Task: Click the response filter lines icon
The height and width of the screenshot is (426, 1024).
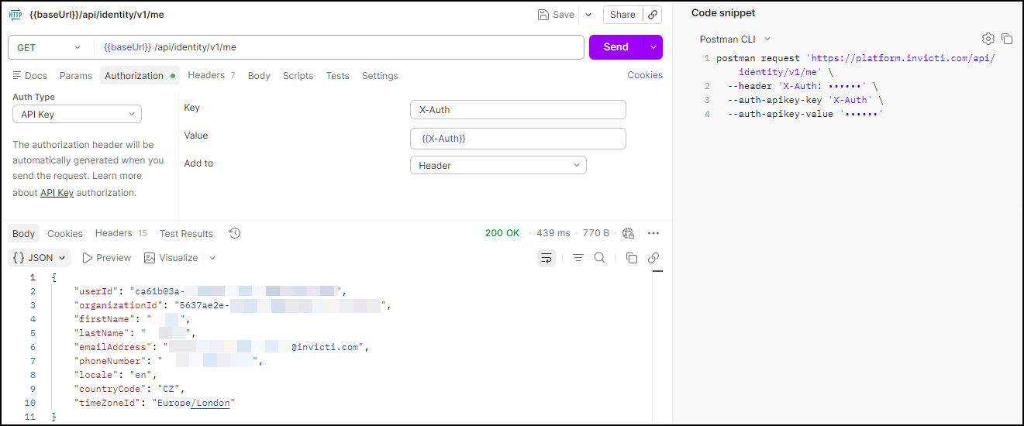Action: point(578,258)
